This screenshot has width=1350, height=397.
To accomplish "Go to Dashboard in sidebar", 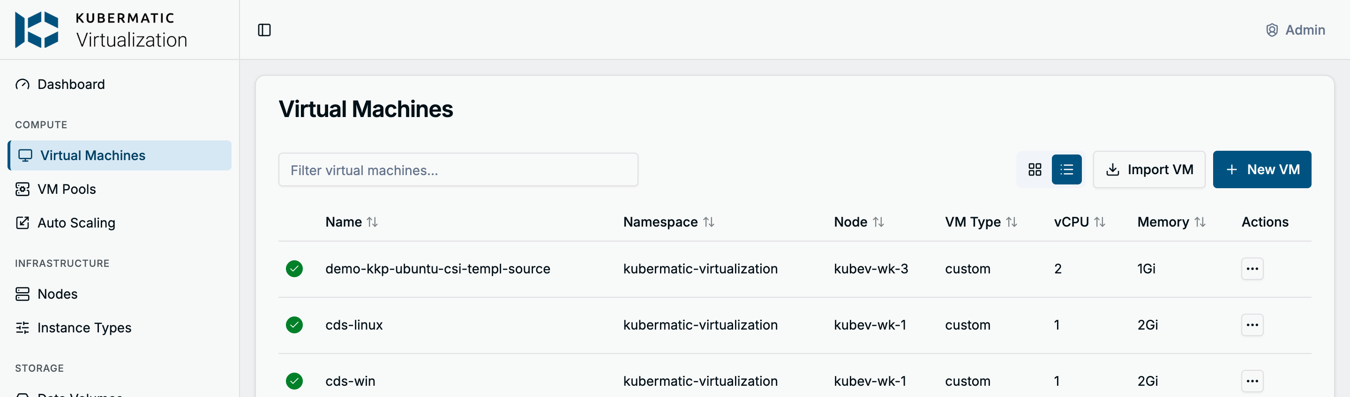I will [120, 84].
